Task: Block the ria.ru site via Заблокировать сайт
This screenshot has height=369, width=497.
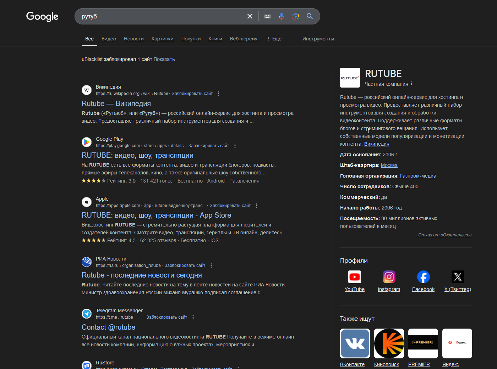Action: coord(185,265)
